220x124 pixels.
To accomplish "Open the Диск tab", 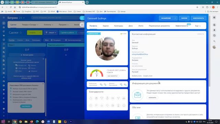I will [131, 26].
